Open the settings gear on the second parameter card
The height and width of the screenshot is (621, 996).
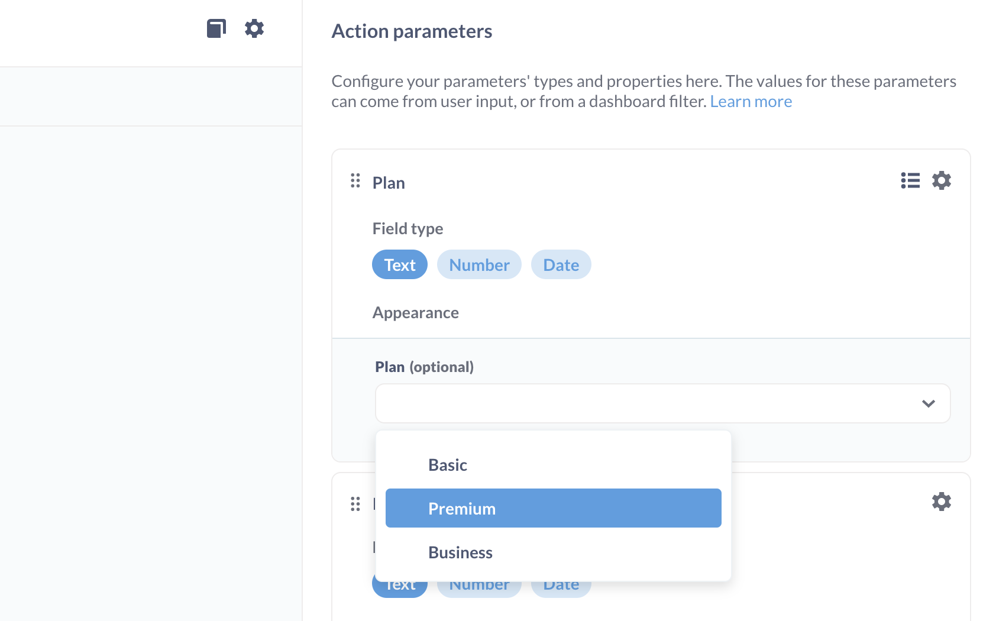[x=942, y=502]
